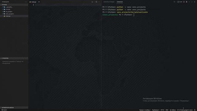Expand the Timeline (Временная шкала) section
The height and width of the screenshot is (111, 197).
tap(14, 108)
